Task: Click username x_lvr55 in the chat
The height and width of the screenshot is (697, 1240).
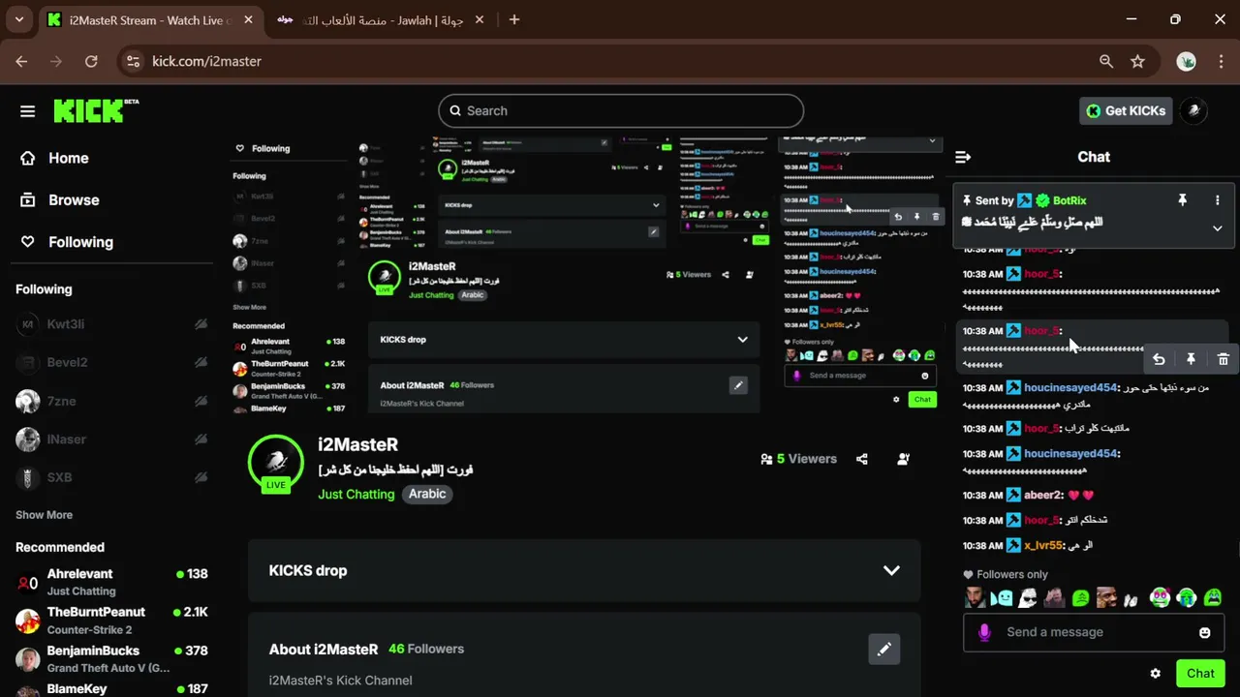Action: 1043,546
